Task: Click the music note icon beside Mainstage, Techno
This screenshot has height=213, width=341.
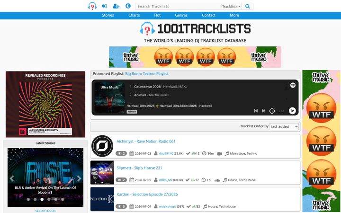Action: tap(226, 153)
